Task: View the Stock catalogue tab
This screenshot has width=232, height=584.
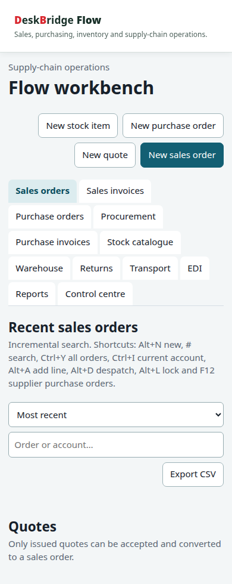Action: (x=140, y=242)
